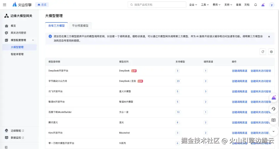Open supported models count 10 for 百度千帆ModelBuilder
This screenshot has width=279, height=149.
(x=178, y=112)
